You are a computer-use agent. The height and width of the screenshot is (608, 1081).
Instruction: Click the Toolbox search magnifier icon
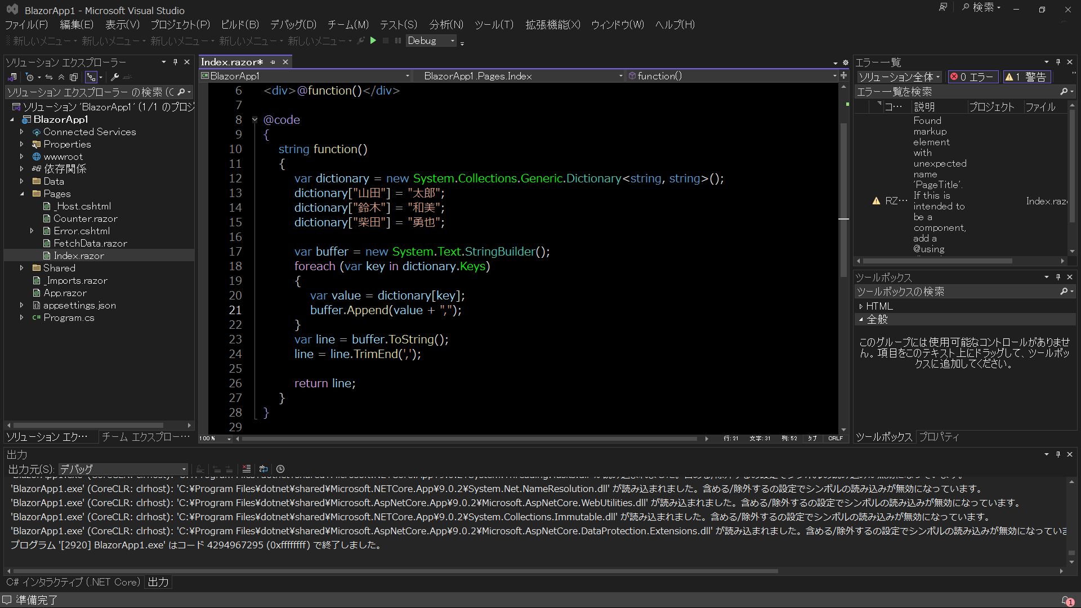[1064, 291]
